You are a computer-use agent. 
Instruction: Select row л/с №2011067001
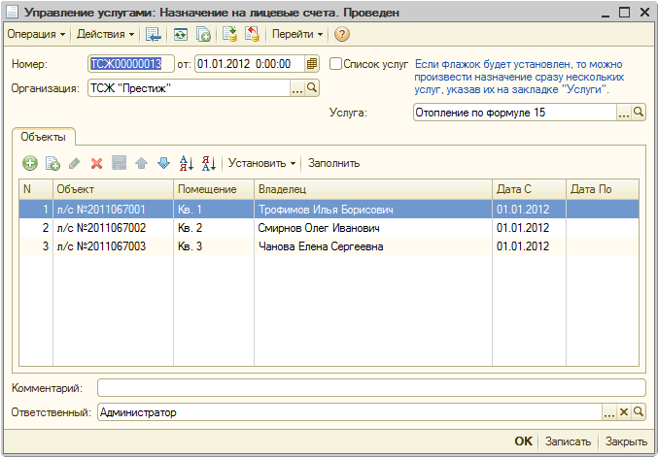[x=329, y=210]
